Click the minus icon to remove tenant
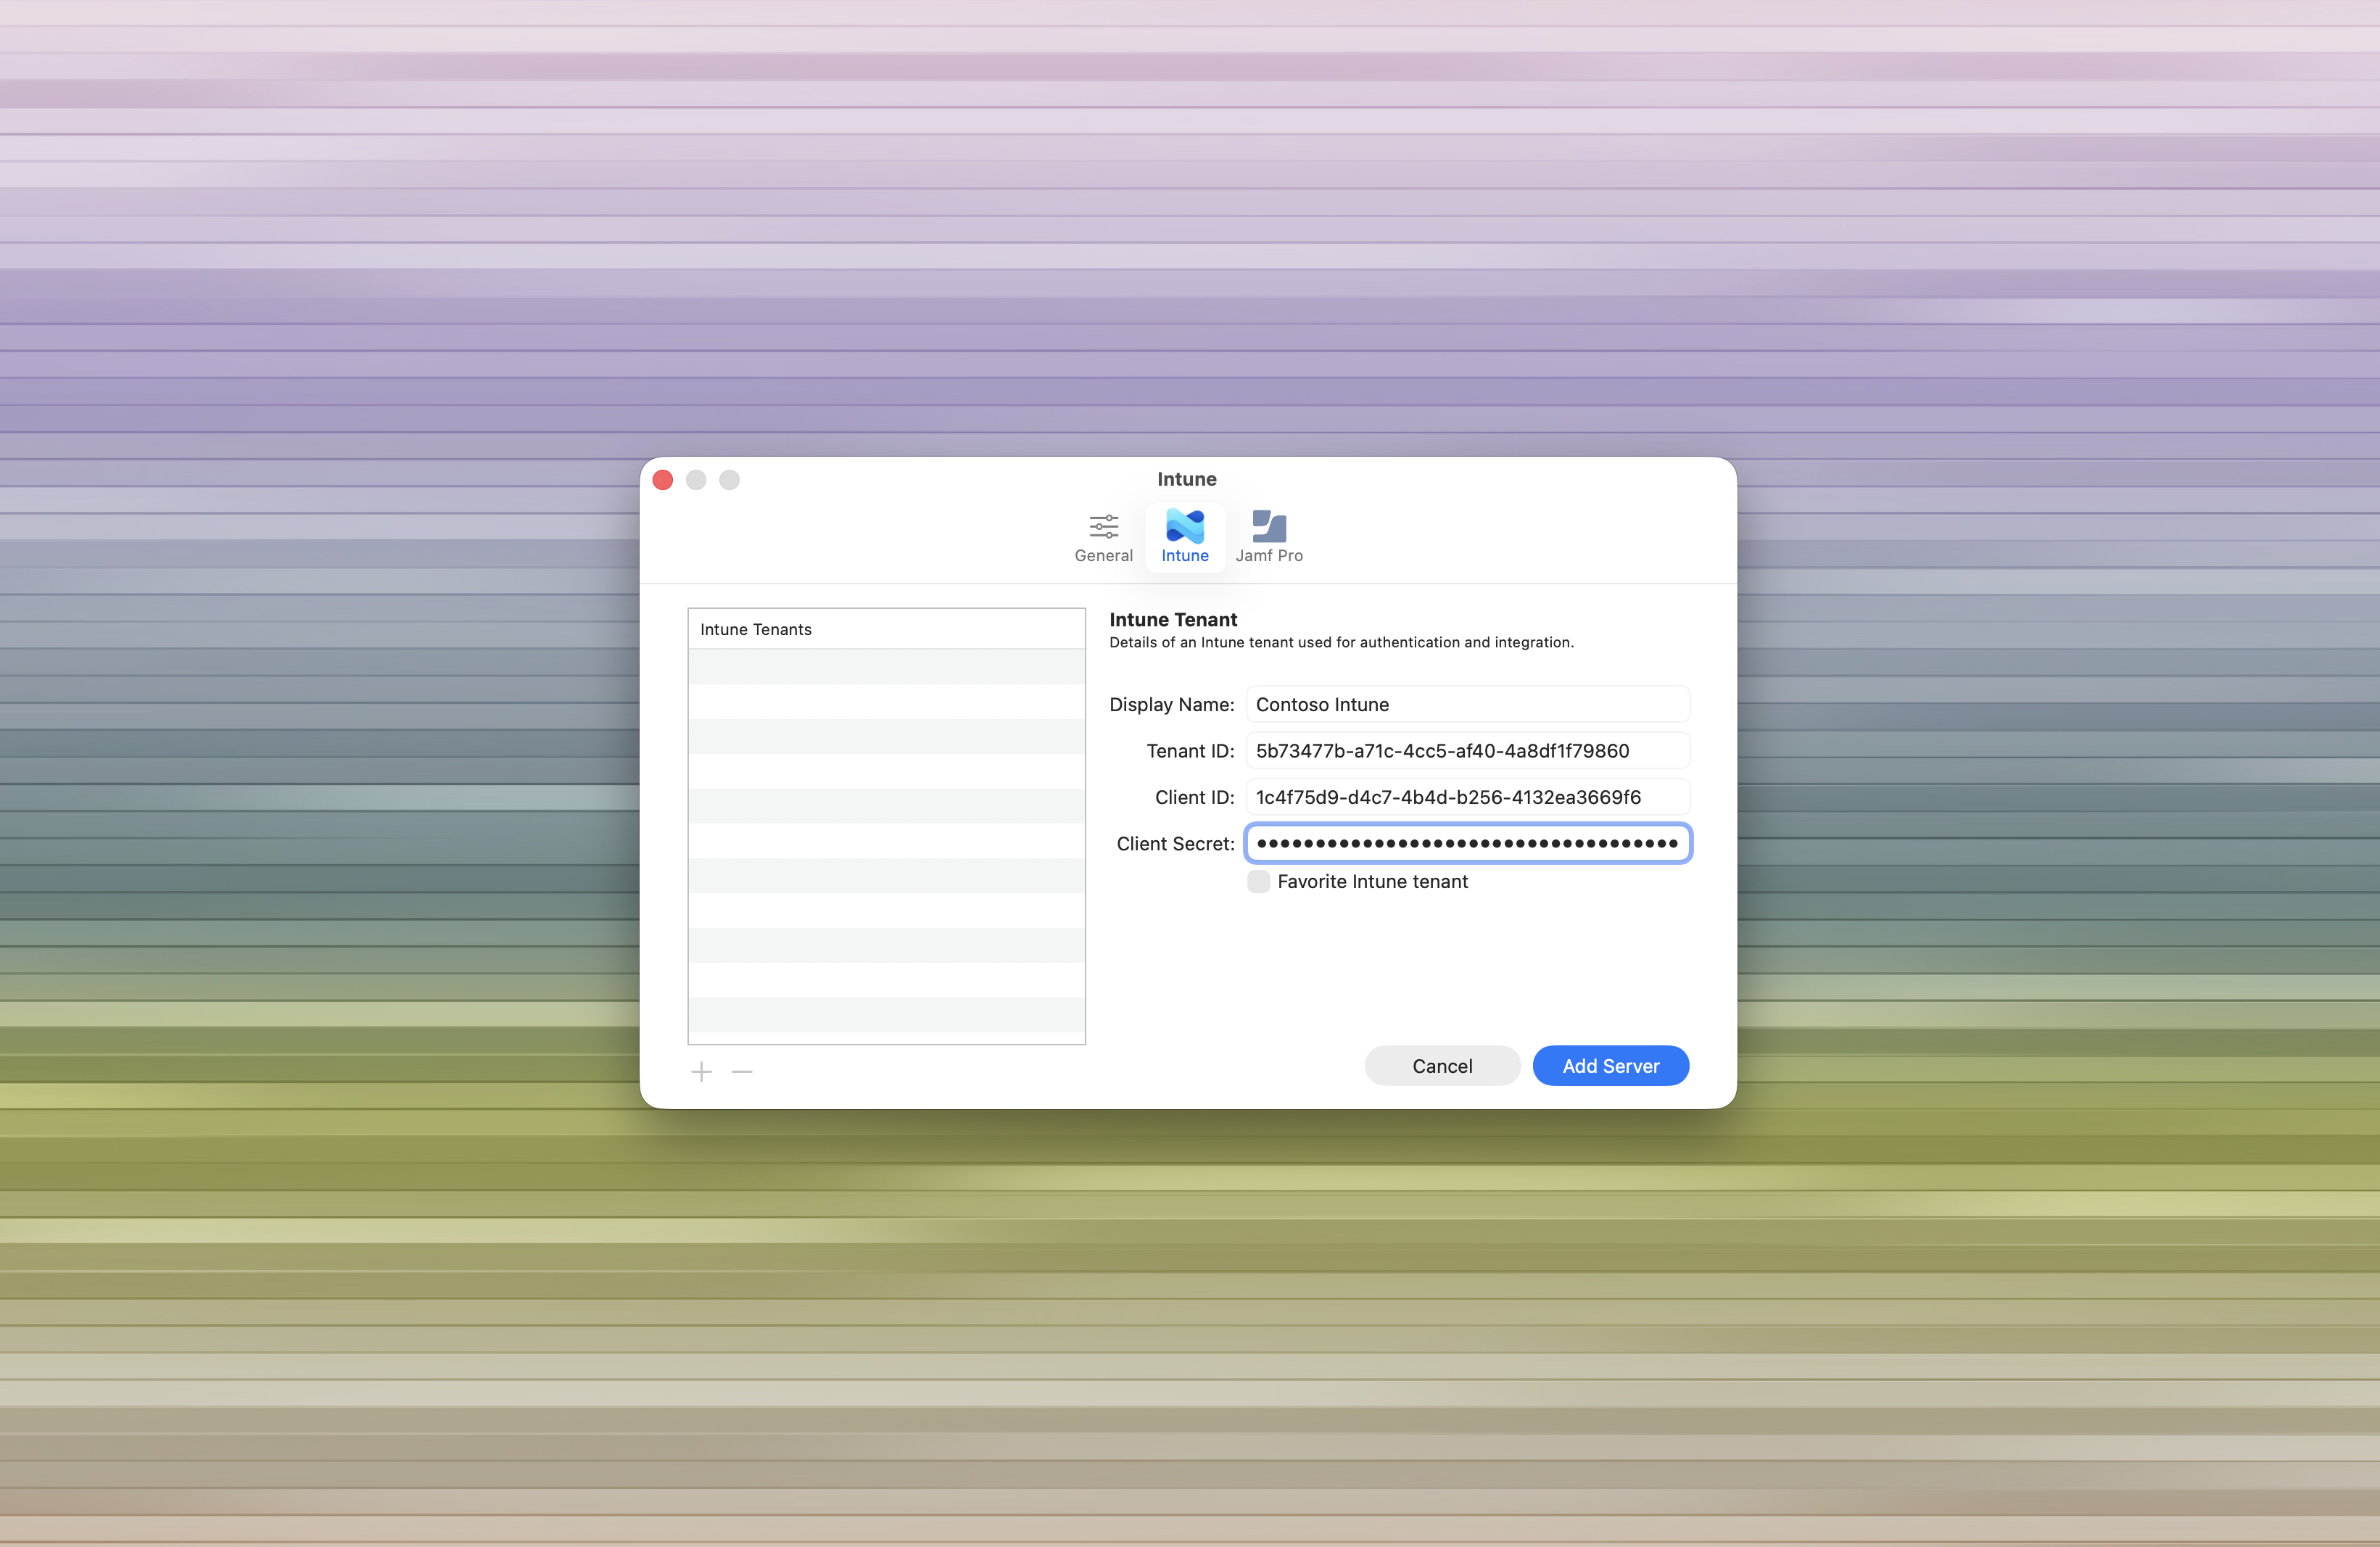2380x1547 pixels. (742, 1072)
